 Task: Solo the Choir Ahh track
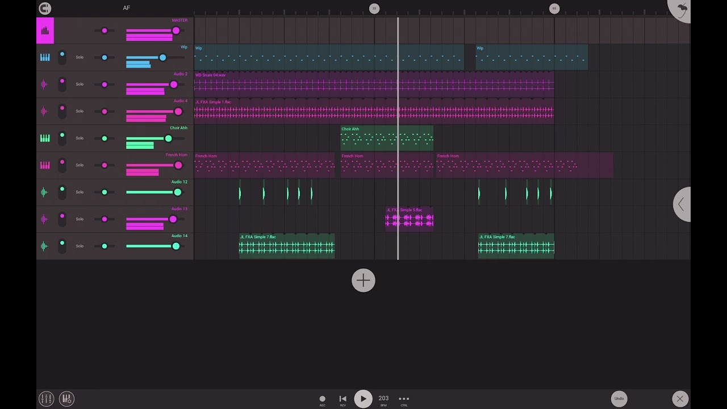pos(80,138)
